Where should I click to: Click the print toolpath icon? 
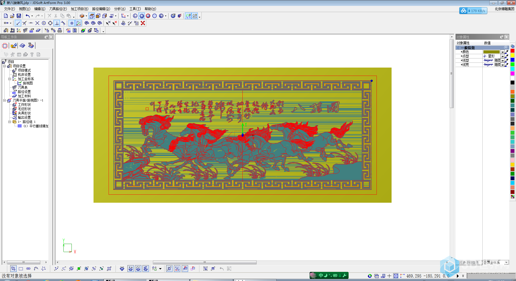[x=60, y=30]
